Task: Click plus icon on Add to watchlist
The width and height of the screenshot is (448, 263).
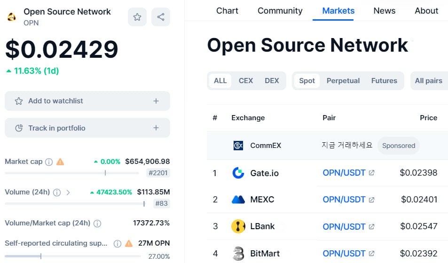Action: 156,101
